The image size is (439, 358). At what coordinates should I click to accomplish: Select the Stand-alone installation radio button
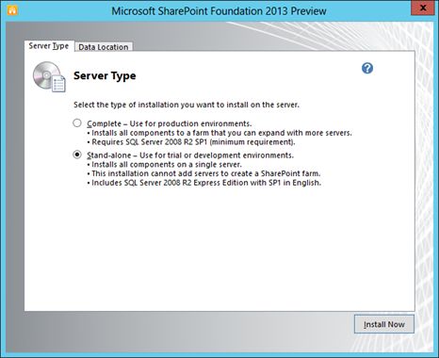tap(77, 155)
